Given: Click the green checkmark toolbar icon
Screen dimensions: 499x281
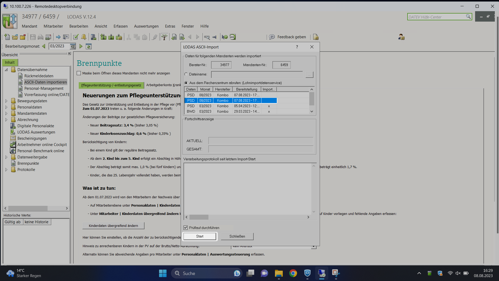Looking at the screenshot, I should tap(76, 37).
